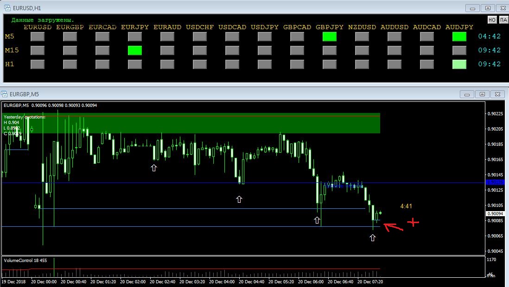The height and width of the screenshot is (287, 509).
Task: Click the EURUSD,H1 window title icon
Action: coord(7,7)
